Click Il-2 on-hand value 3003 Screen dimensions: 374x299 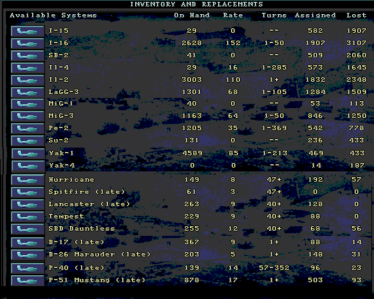(x=192, y=79)
